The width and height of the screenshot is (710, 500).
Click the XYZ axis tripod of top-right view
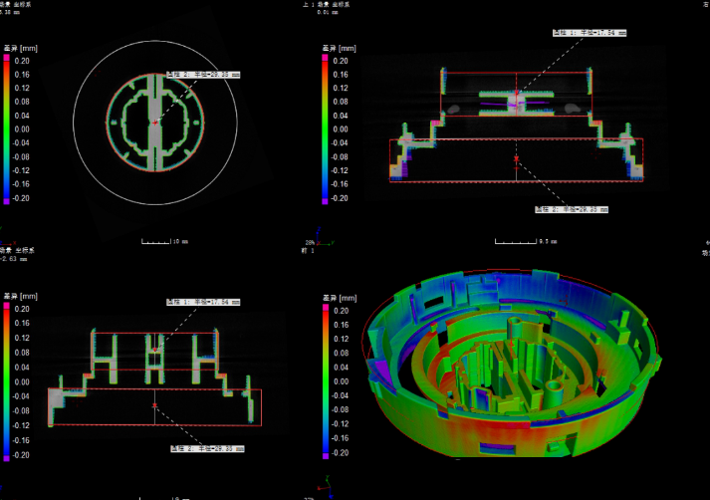pos(324,237)
